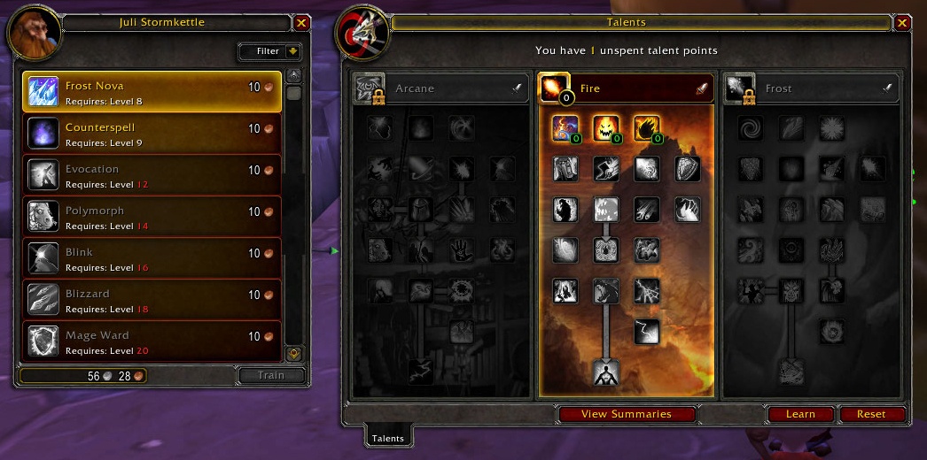Click the scroll down arrow in trainer list
This screenshot has height=460, width=927.
(x=294, y=353)
